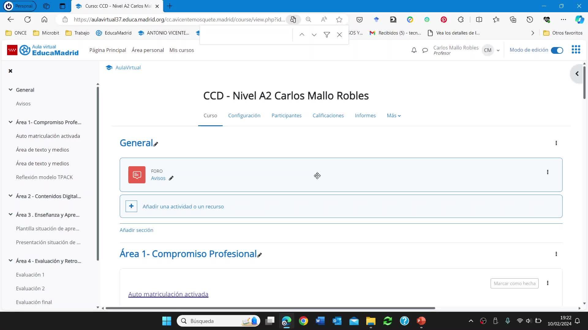The image size is (588, 330).
Task: Close the course index sidebar X
Action: click(10, 71)
